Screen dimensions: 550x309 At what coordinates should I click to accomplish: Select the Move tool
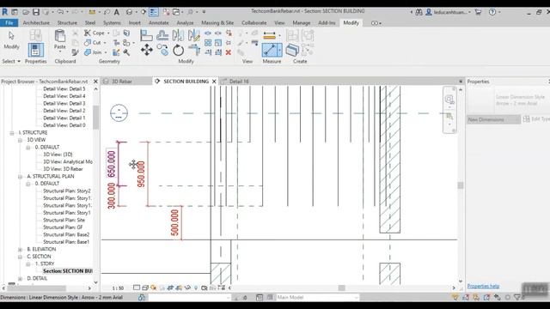click(x=147, y=50)
